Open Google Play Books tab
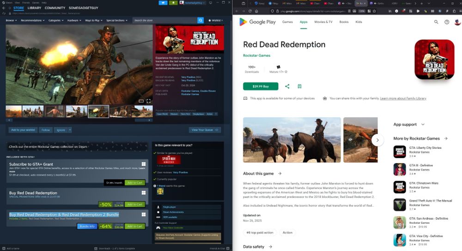The image size is (462, 251). (344, 22)
